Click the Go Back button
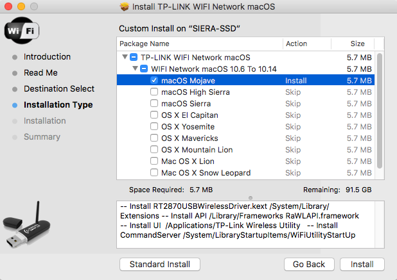 click(x=309, y=265)
